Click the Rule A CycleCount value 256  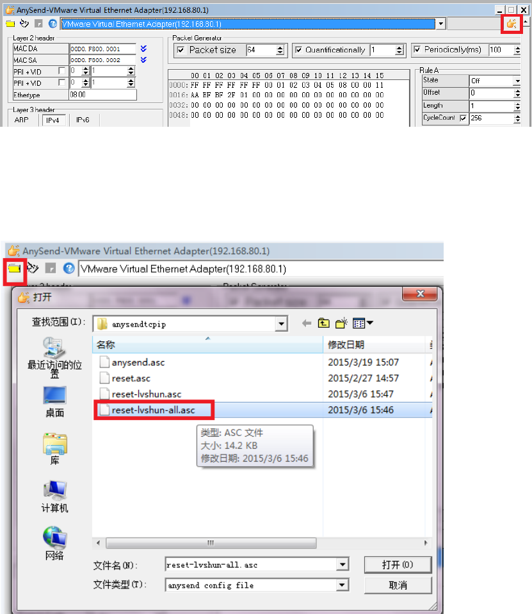pos(491,118)
